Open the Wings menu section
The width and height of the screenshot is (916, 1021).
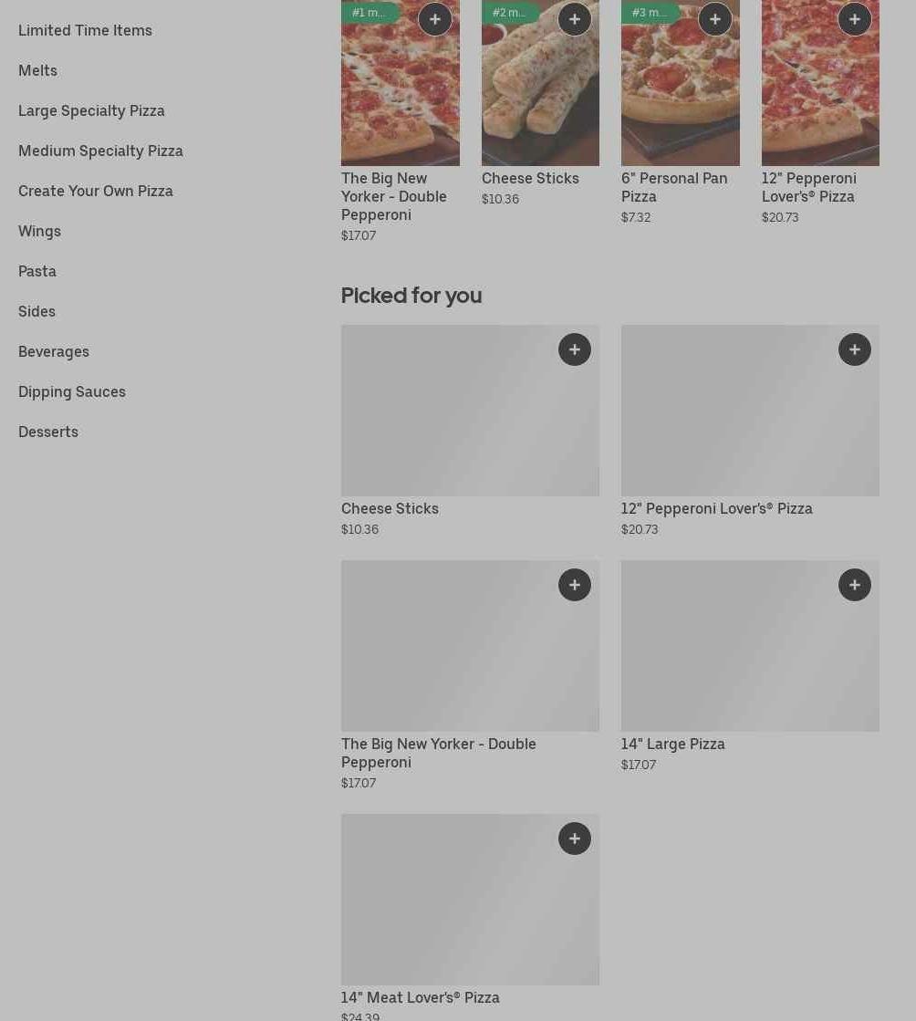tap(39, 231)
